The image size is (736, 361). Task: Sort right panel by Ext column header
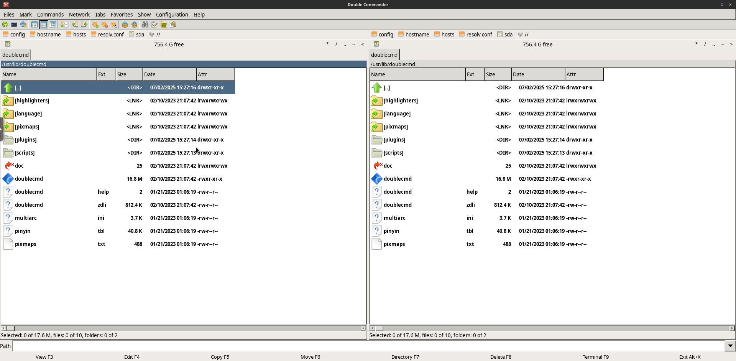(x=475, y=74)
